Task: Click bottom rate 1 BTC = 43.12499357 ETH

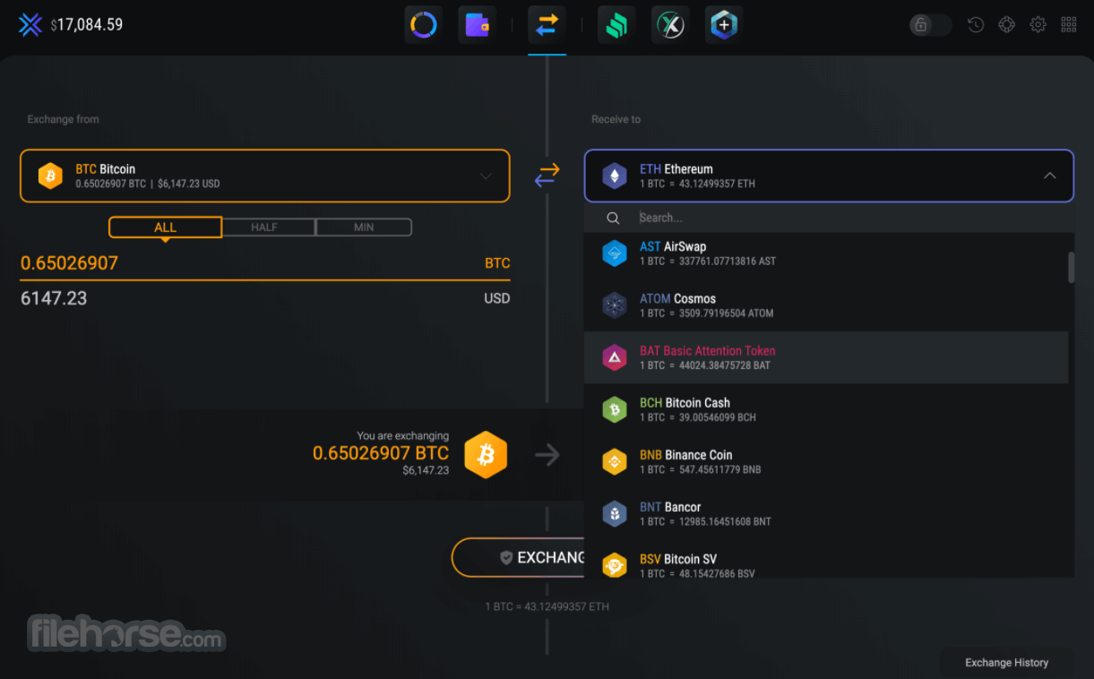Action: [x=547, y=606]
